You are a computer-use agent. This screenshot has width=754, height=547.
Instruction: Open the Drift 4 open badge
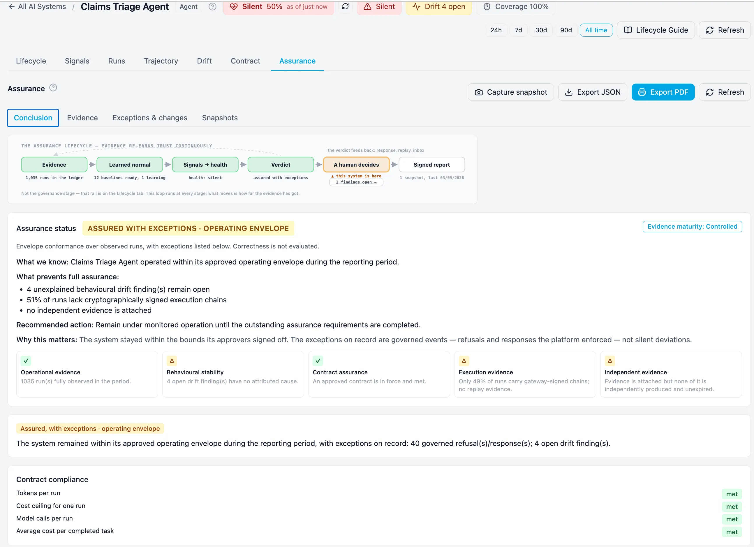439,7
